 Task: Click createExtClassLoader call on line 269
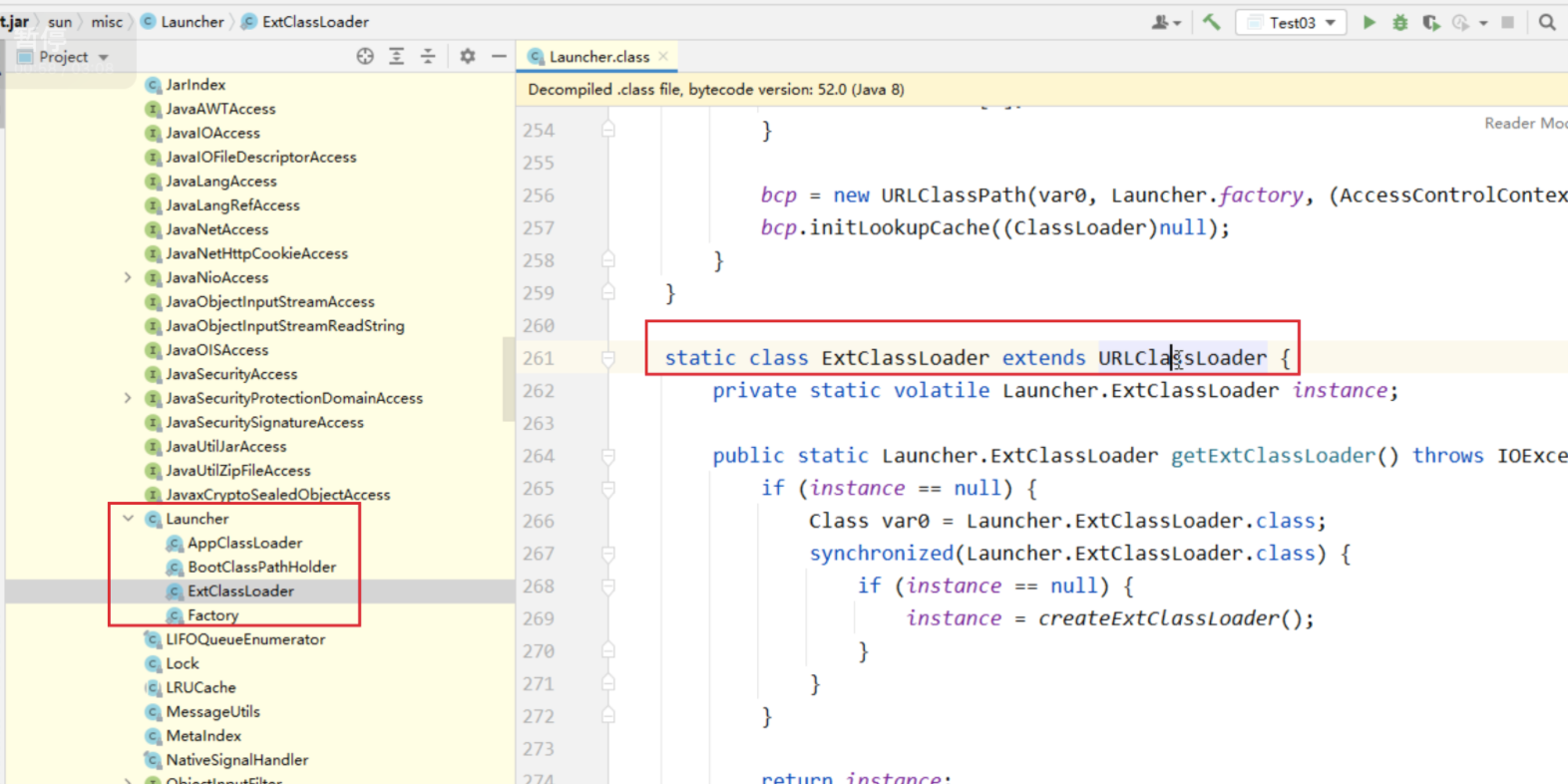[x=1158, y=618]
